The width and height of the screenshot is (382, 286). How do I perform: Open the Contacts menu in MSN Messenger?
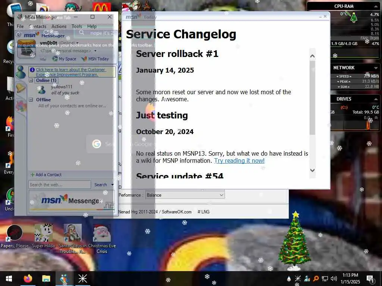point(38,26)
